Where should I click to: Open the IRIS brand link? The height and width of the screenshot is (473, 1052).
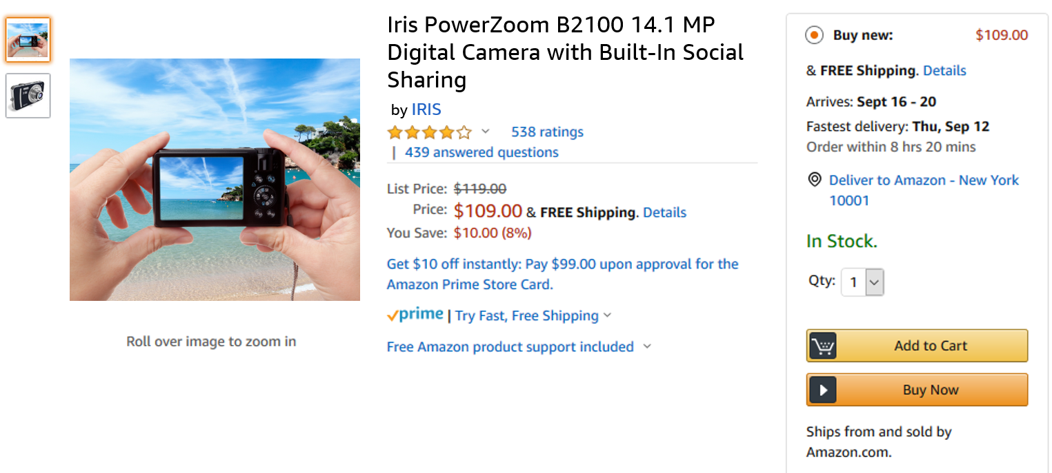pos(426,109)
